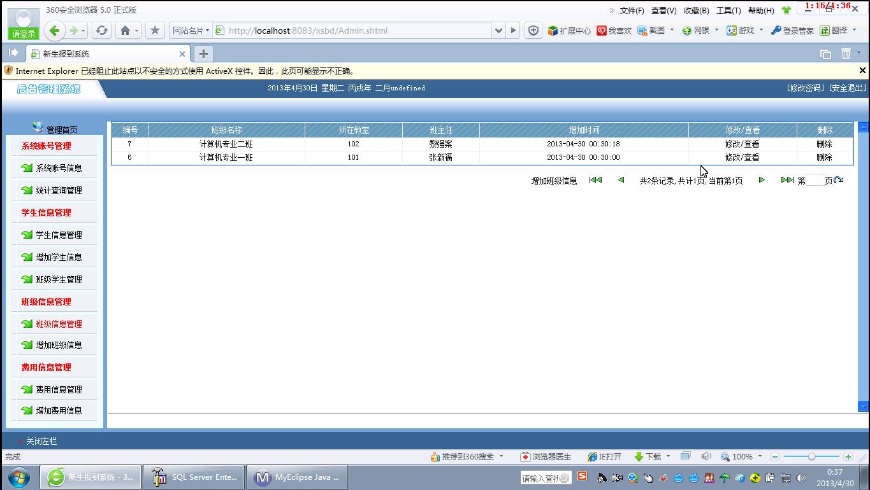Click 管理首页 in sidebar

coord(62,130)
